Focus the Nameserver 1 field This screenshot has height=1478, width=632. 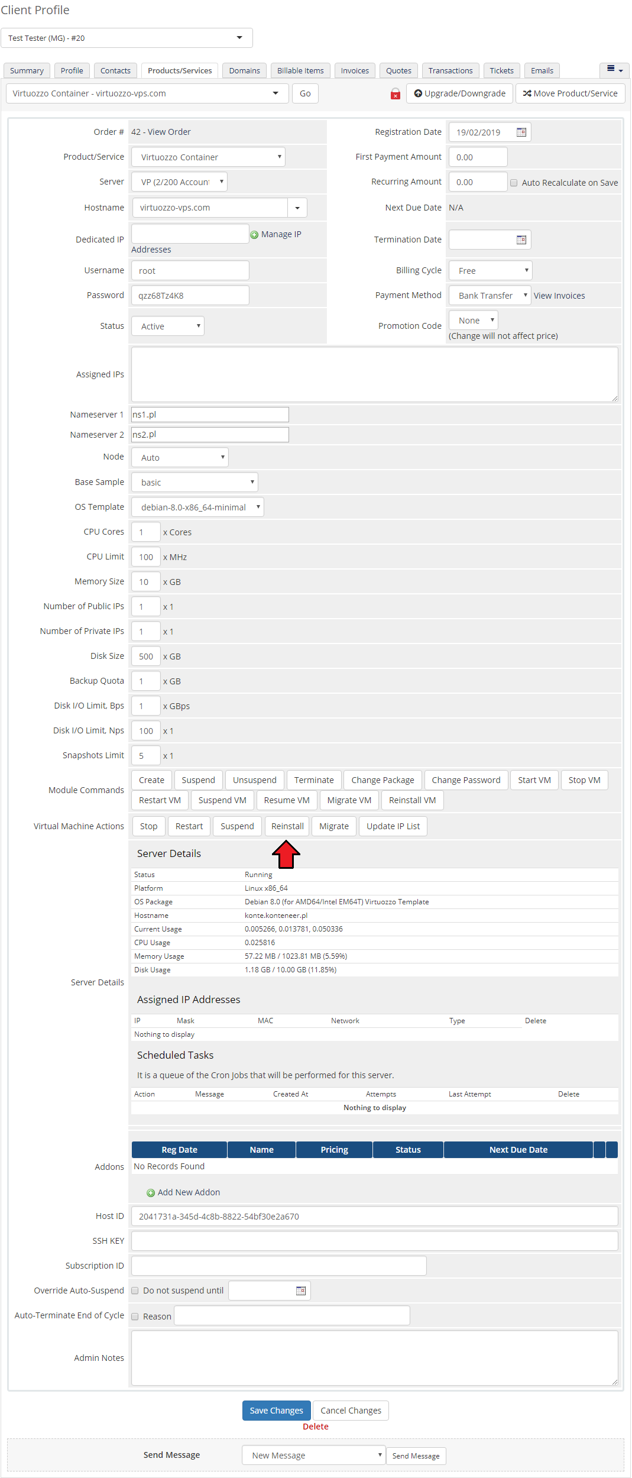click(210, 415)
